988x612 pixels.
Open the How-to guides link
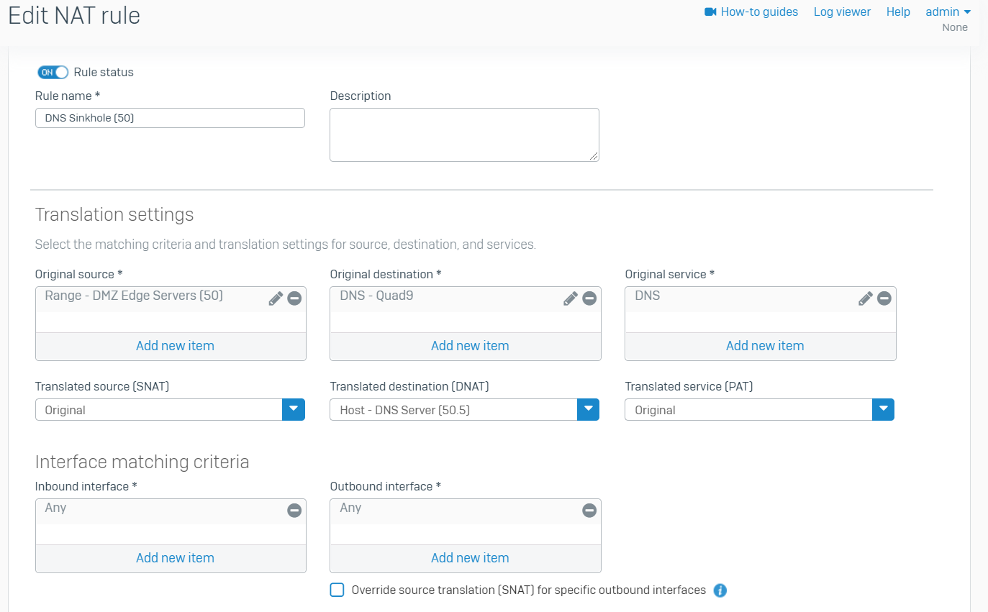tap(759, 12)
